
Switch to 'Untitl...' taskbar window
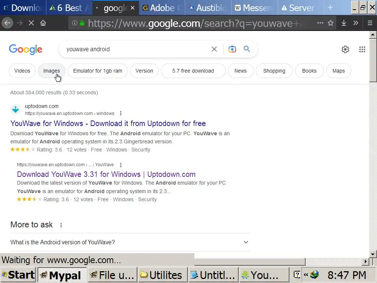coord(213,275)
